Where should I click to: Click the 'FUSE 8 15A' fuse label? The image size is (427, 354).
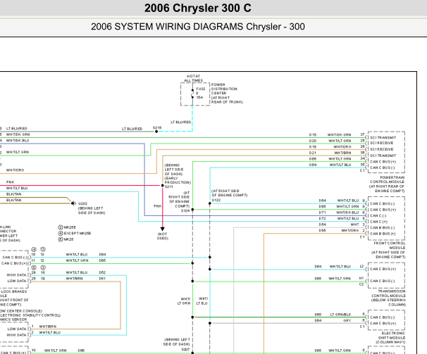coord(201,93)
